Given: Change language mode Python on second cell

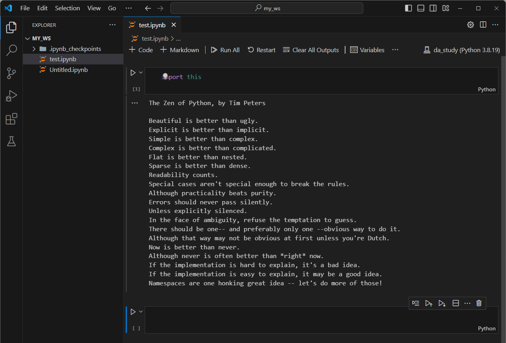Looking at the screenshot, I should tap(487, 328).
